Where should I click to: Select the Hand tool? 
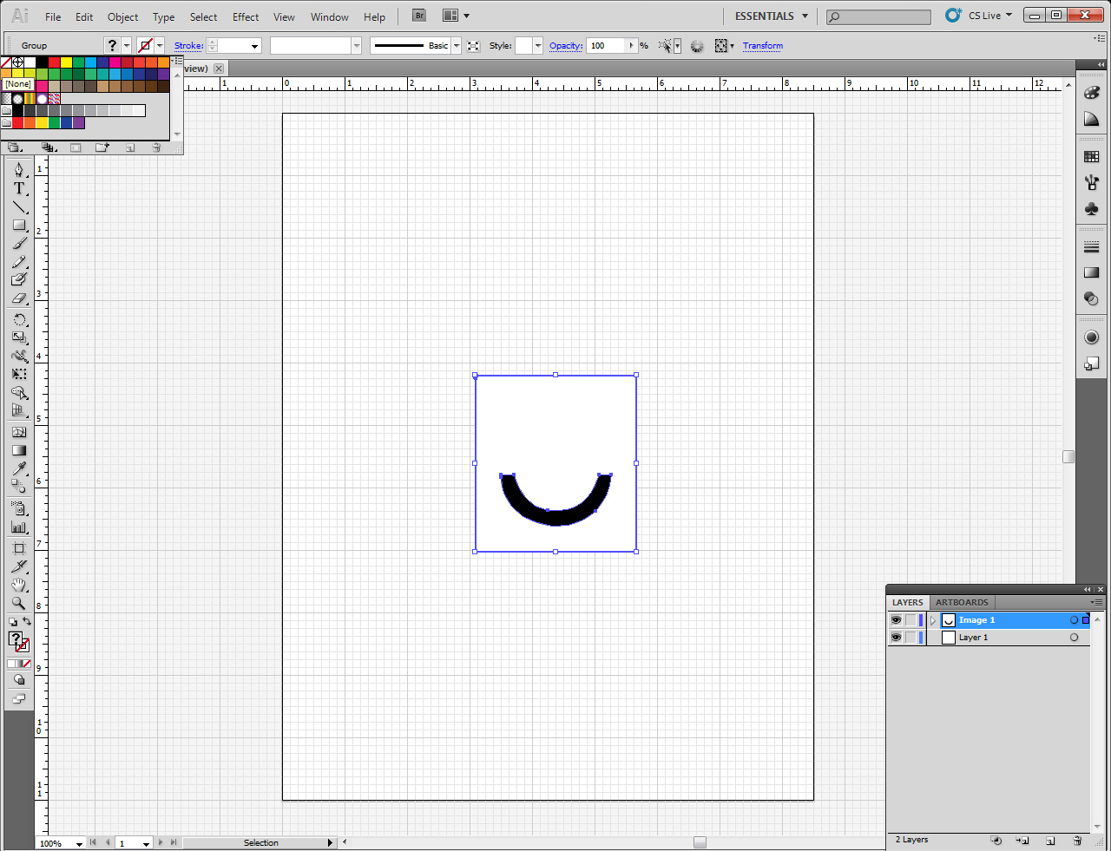[x=19, y=585]
